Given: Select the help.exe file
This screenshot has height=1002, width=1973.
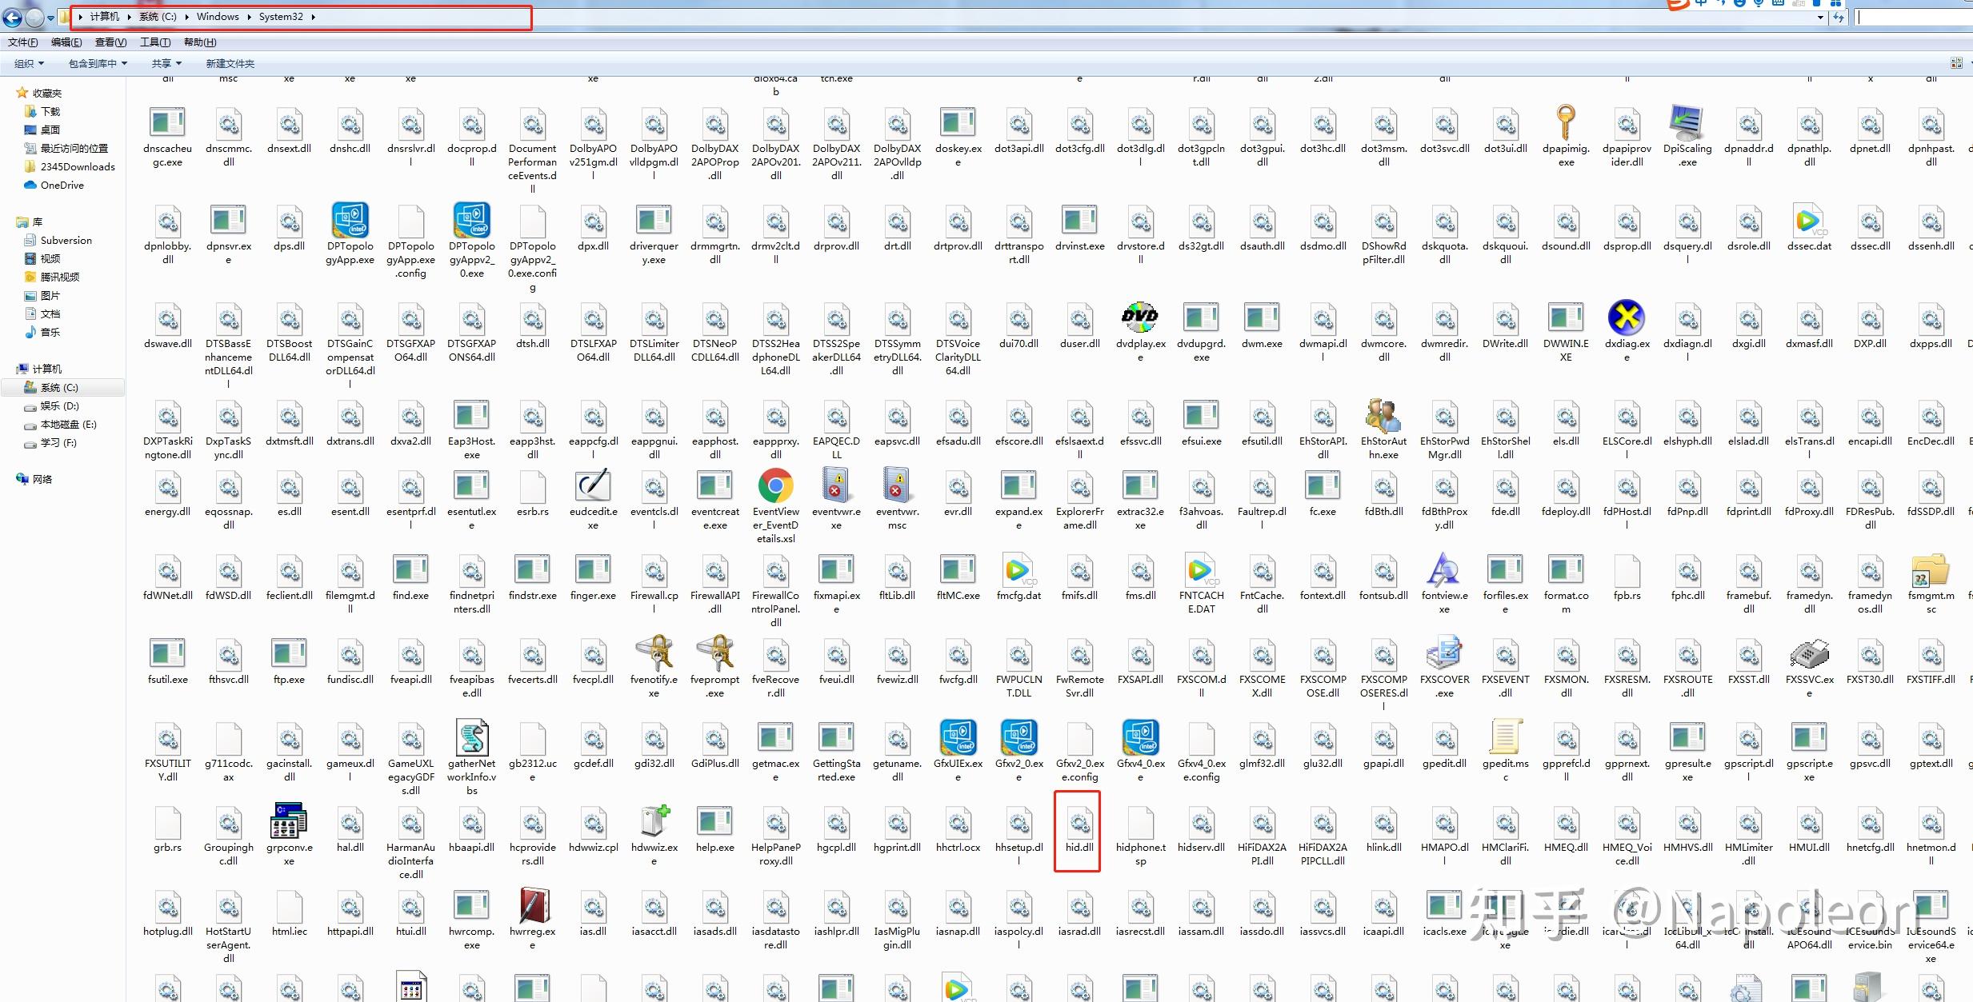Looking at the screenshot, I should click(714, 829).
